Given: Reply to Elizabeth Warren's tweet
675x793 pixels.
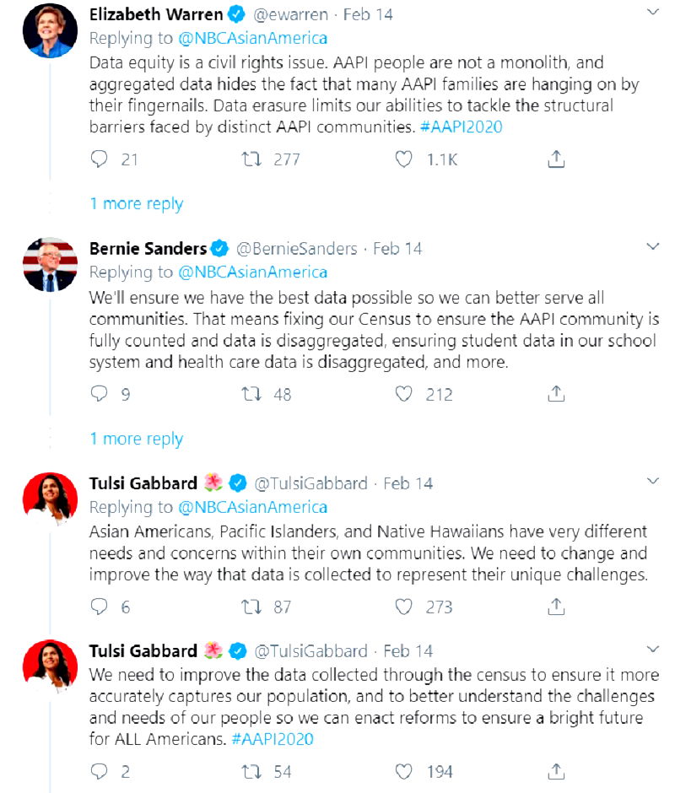Looking at the screenshot, I should pyautogui.click(x=100, y=159).
